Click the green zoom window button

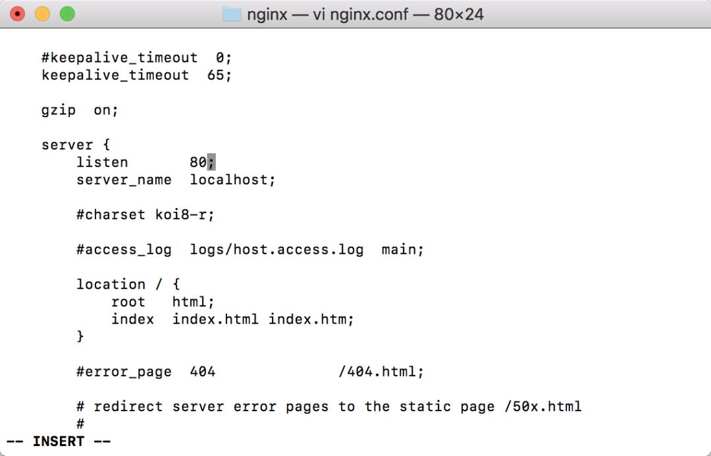[x=67, y=14]
